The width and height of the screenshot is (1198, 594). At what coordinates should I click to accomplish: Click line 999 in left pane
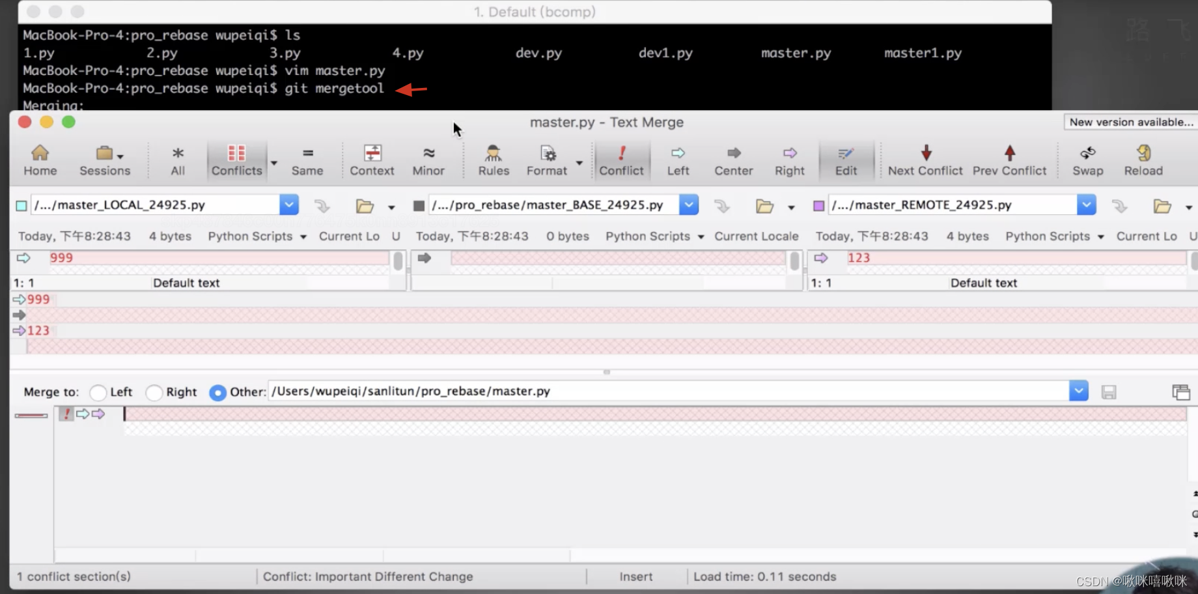(219, 258)
